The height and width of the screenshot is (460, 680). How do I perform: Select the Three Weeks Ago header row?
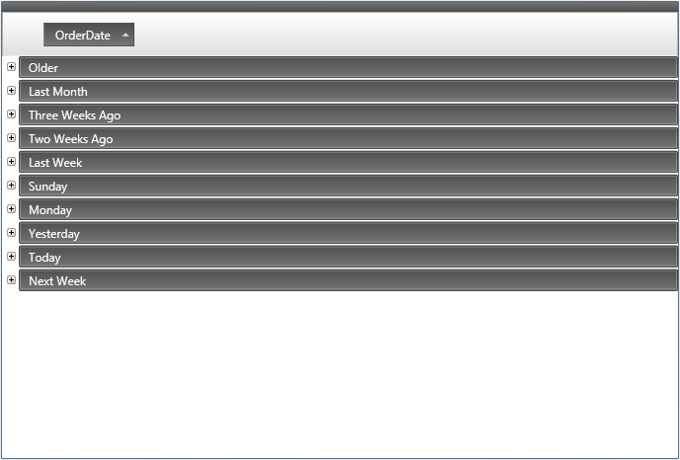[x=348, y=115]
